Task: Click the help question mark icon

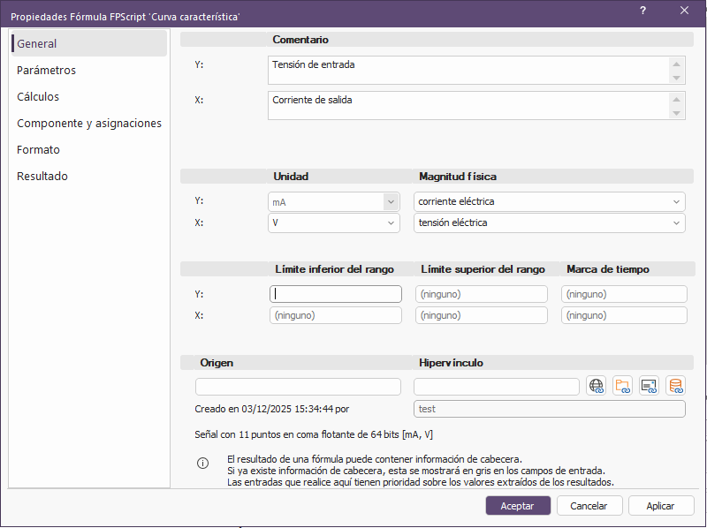Action: click(x=642, y=11)
